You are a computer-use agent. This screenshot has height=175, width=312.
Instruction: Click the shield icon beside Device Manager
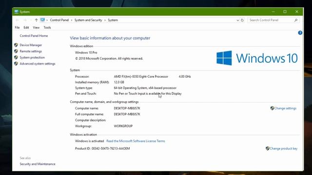coord(16,45)
